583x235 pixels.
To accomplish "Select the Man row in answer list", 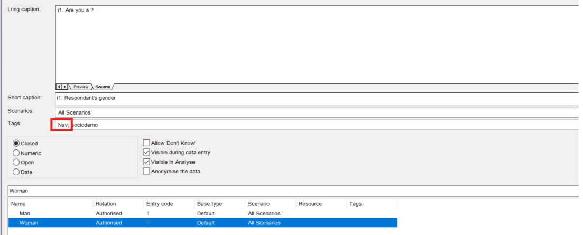I will 25,213.
